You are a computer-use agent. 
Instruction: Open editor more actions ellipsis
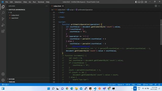point(159,6)
